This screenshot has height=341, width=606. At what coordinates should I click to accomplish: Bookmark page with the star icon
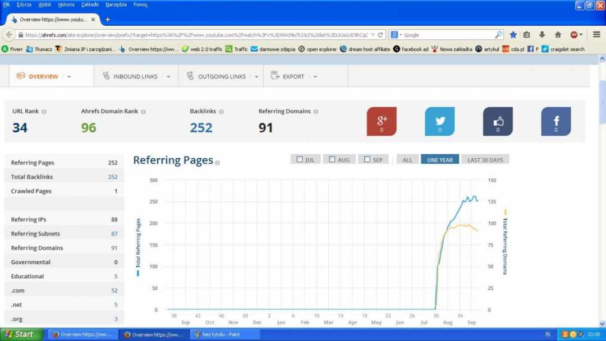click(513, 35)
